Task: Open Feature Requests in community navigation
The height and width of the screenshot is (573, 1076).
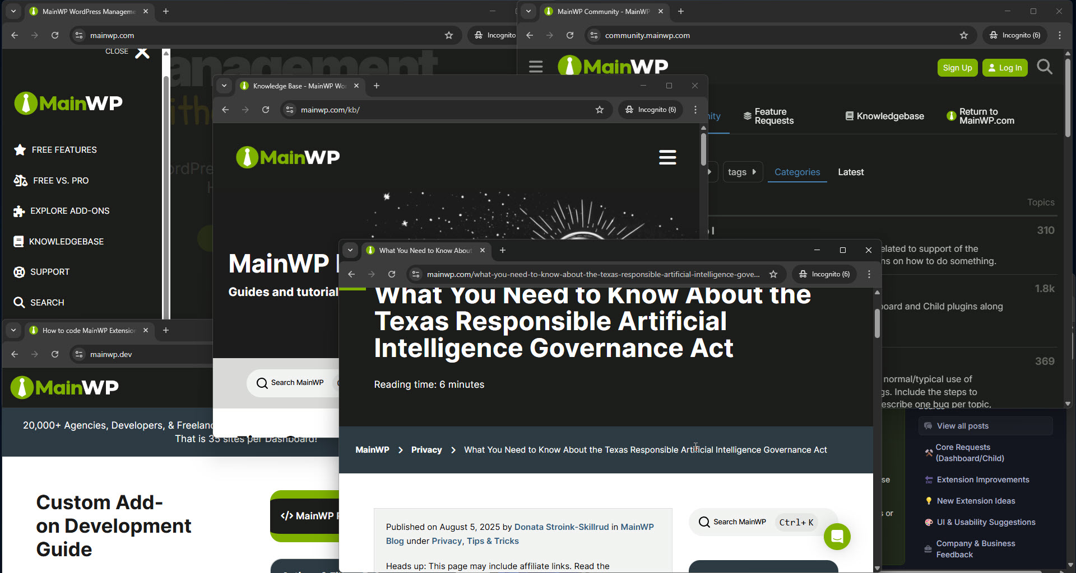Action: pos(768,116)
